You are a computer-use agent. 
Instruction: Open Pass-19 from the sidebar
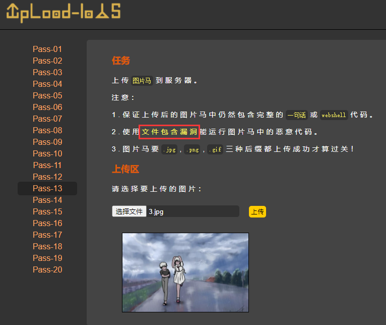[x=47, y=258]
